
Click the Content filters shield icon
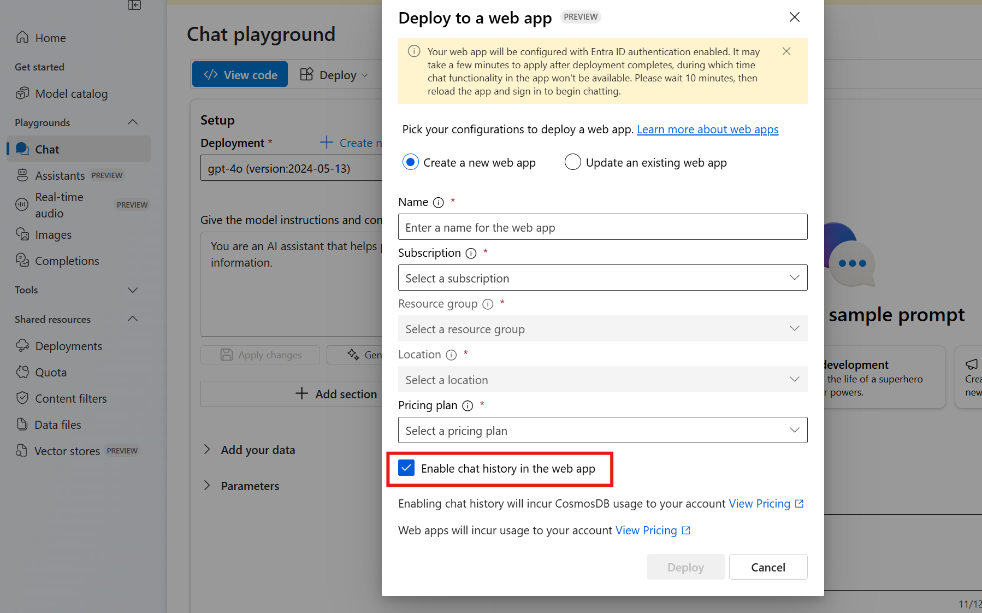(x=22, y=398)
